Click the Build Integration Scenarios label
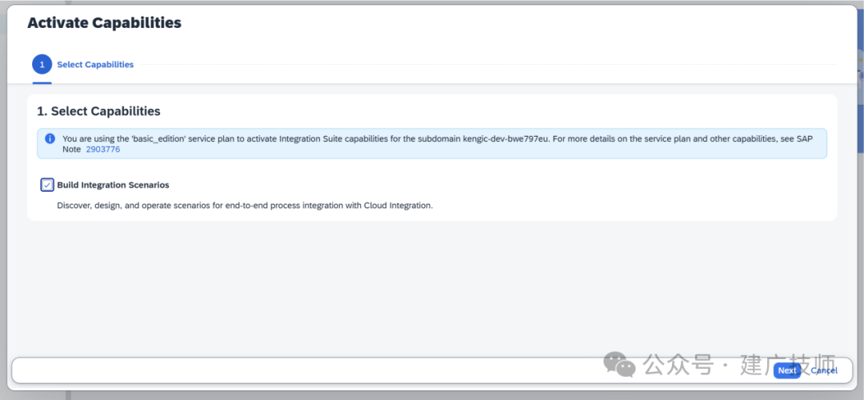 [x=113, y=185]
